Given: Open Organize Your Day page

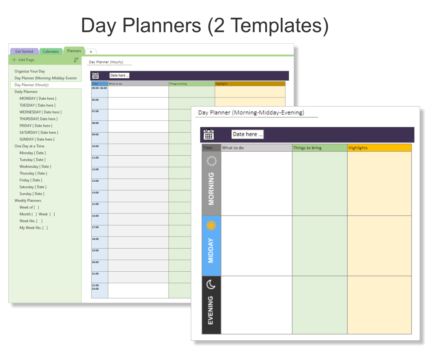Looking at the screenshot, I should click(30, 71).
